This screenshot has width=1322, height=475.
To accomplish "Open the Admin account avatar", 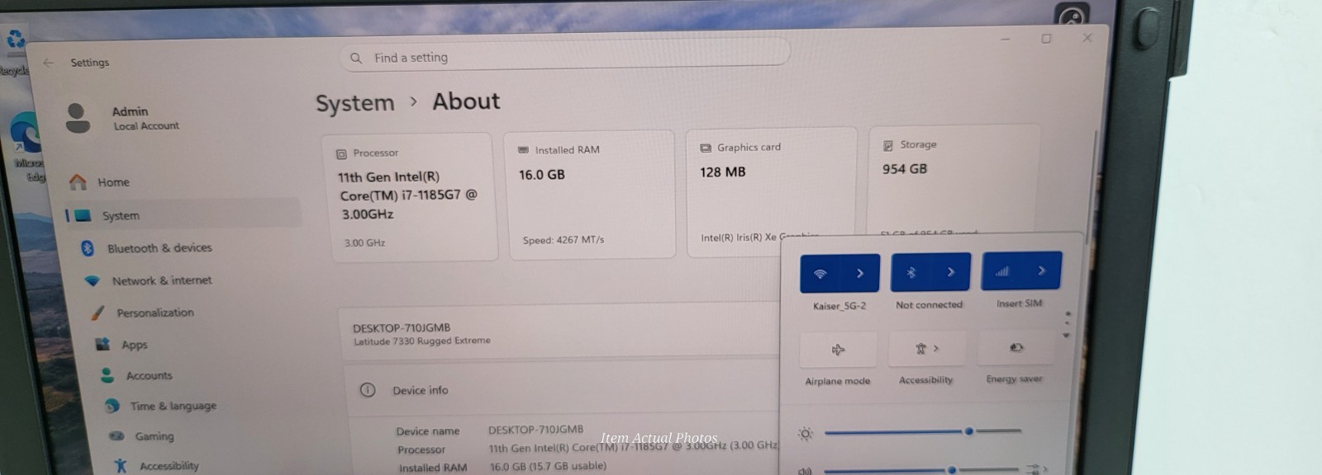I will [78, 118].
